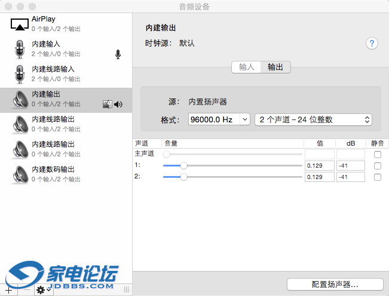Click the 主声道 value field
Image resolution: width=389 pixels, height=296 pixels.
320,155
